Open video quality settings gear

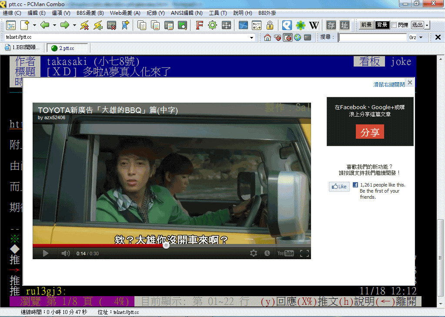(x=254, y=253)
